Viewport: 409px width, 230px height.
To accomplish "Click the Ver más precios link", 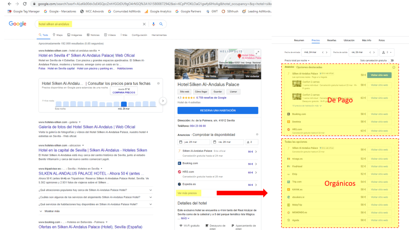I will [x=187, y=193].
